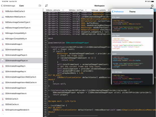Select SDAnimatedImagePlayer.m in file list
The image size is (156, 117).
(x=21, y=60)
